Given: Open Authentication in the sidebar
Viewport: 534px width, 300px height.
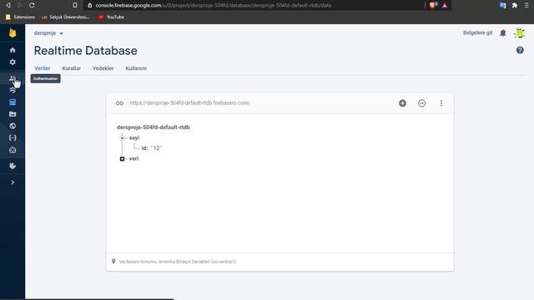Looking at the screenshot, I should pyautogui.click(x=13, y=79).
